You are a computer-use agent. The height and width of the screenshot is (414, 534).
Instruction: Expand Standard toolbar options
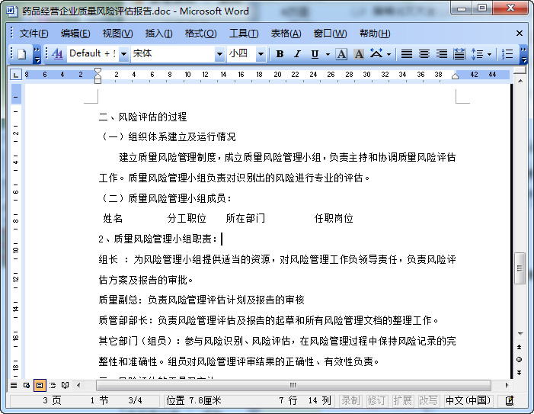pos(37,54)
